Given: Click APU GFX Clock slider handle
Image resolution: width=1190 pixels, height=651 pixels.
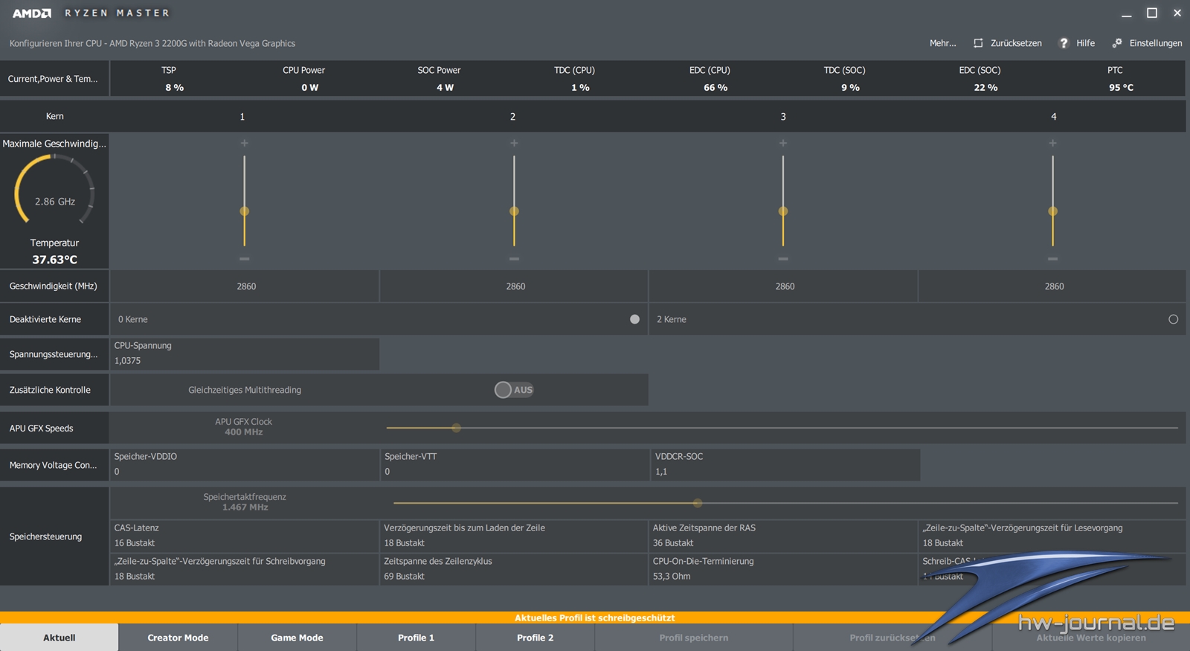Looking at the screenshot, I should (x=457, y=428).
